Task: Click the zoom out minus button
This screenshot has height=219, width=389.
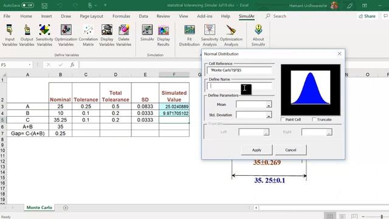Action: tap(363, 217)
